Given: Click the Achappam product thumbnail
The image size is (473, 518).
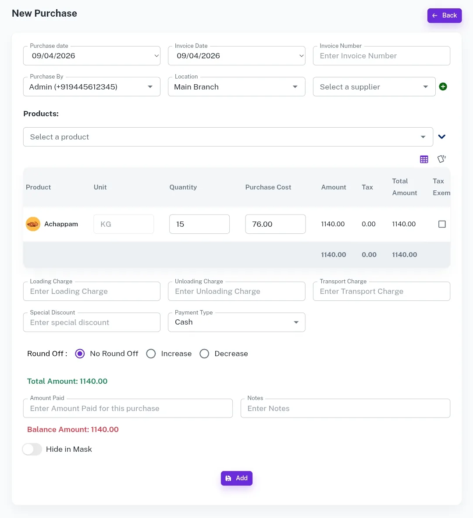Looking at the screenshot, I should (x=33, y=224).
